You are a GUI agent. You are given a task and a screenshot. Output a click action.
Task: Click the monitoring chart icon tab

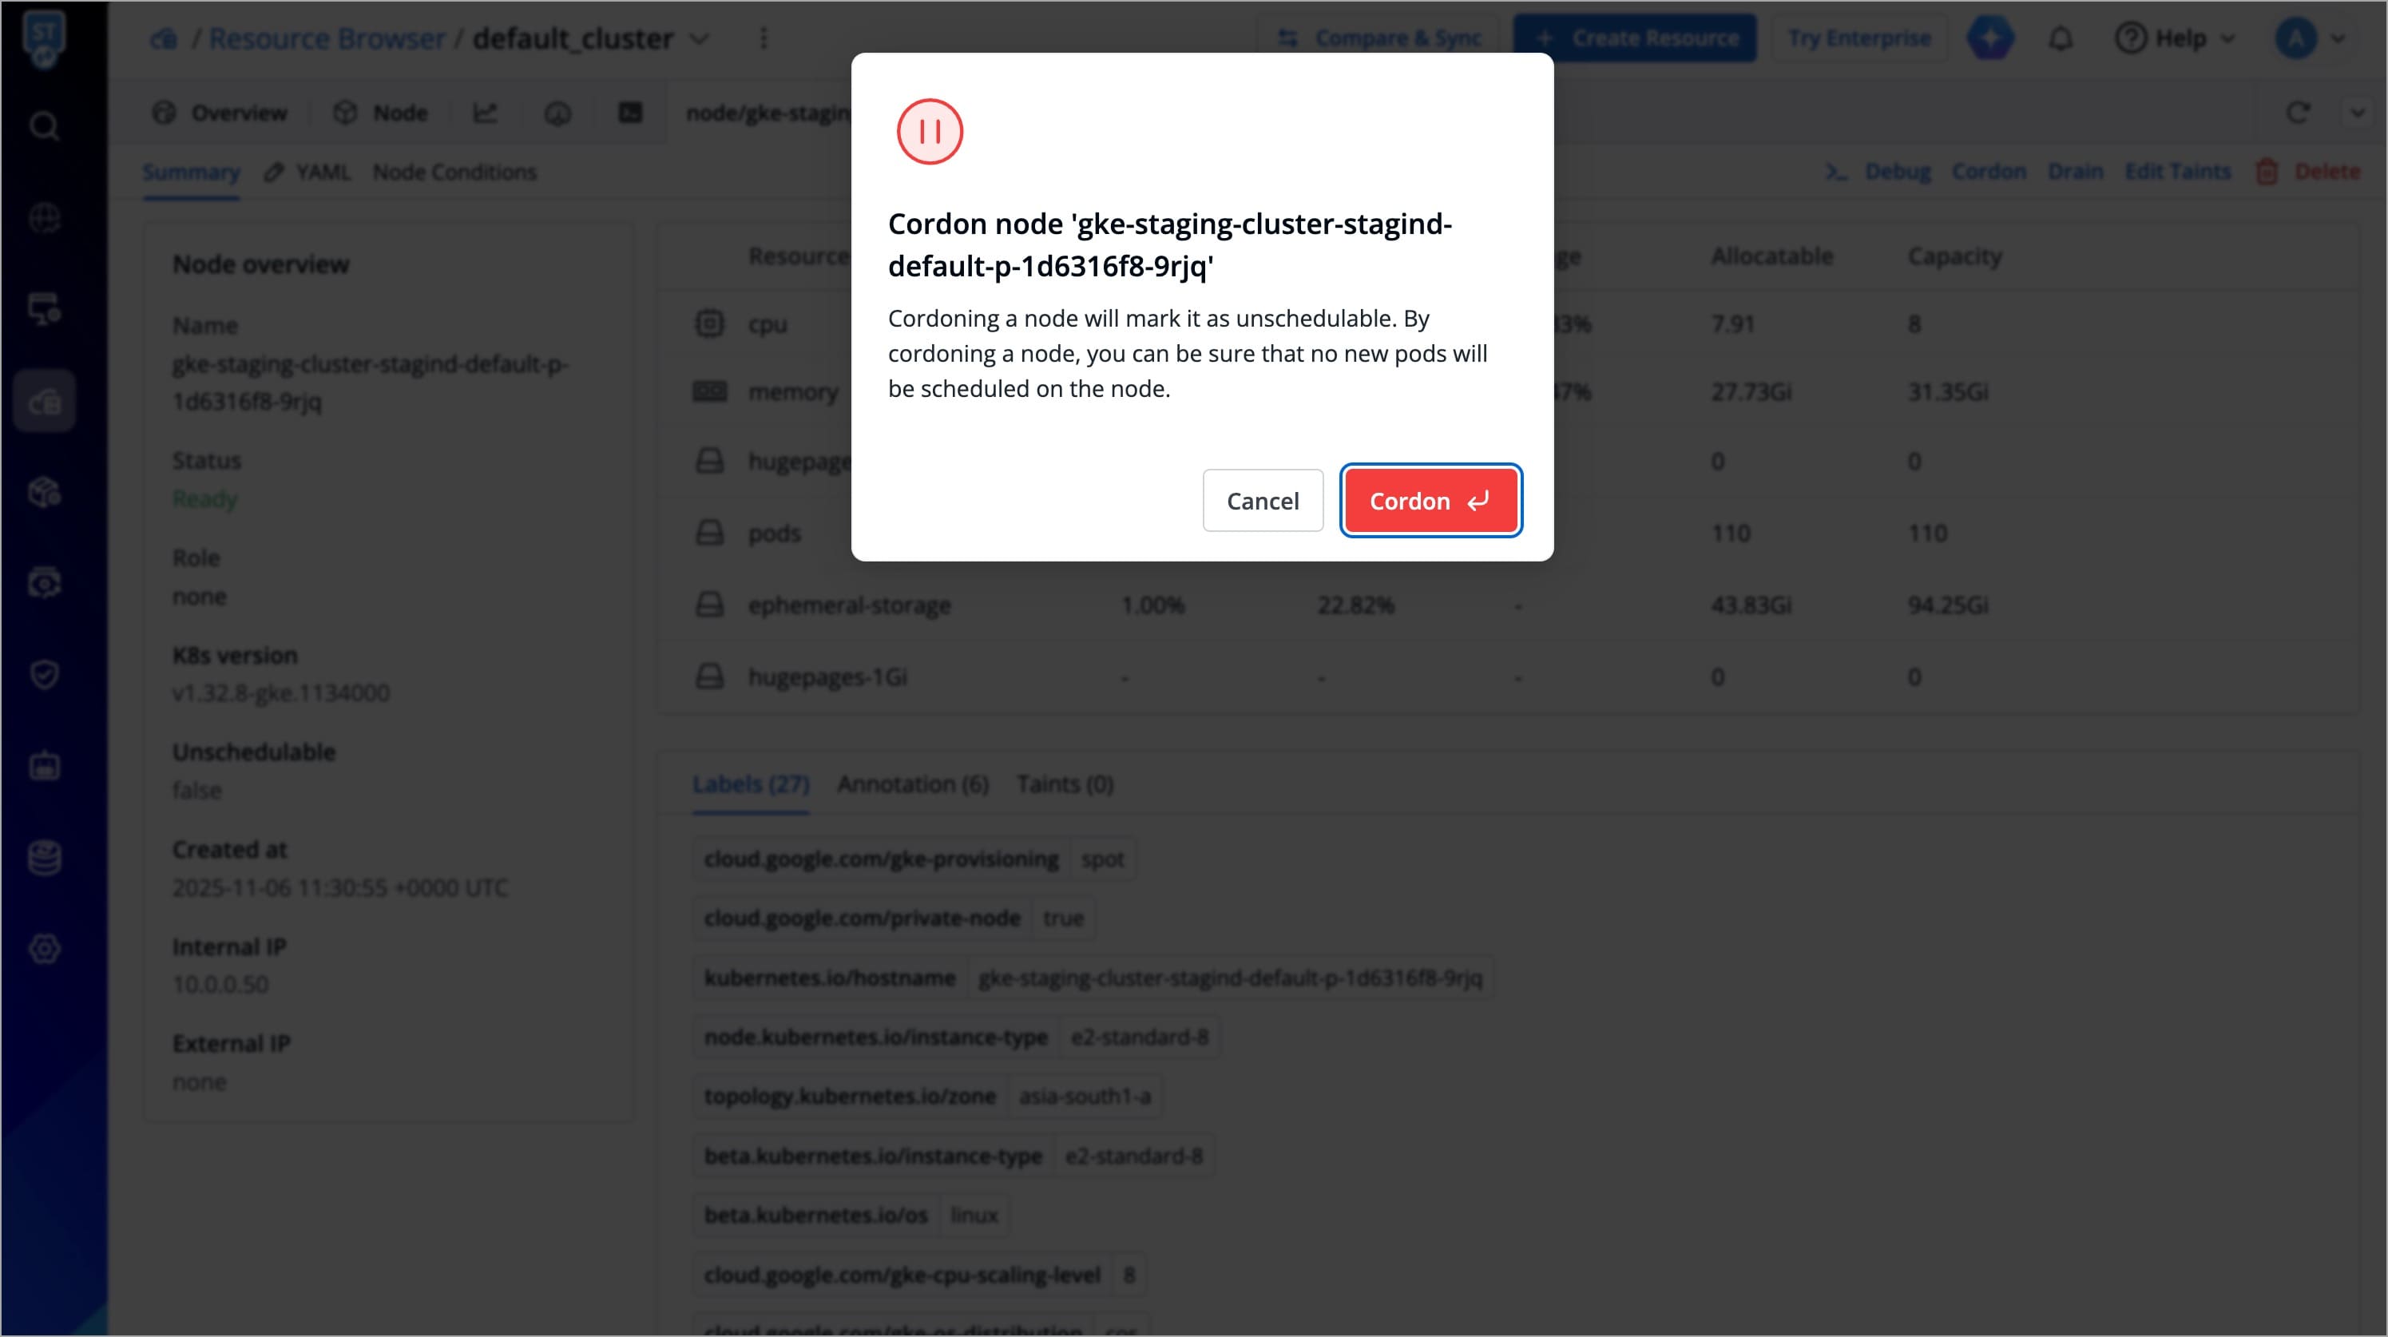pyautogui.click(x=485, y=113)
